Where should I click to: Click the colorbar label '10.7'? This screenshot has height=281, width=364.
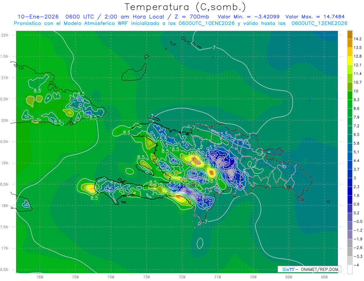358,82
